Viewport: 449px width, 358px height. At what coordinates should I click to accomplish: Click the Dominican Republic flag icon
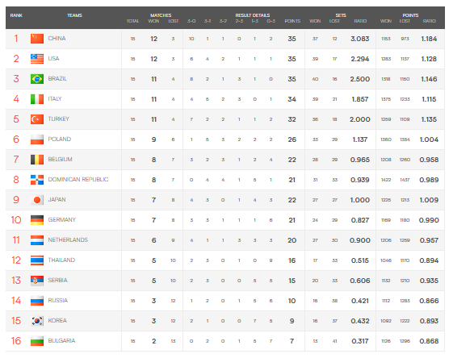point(37,180)
